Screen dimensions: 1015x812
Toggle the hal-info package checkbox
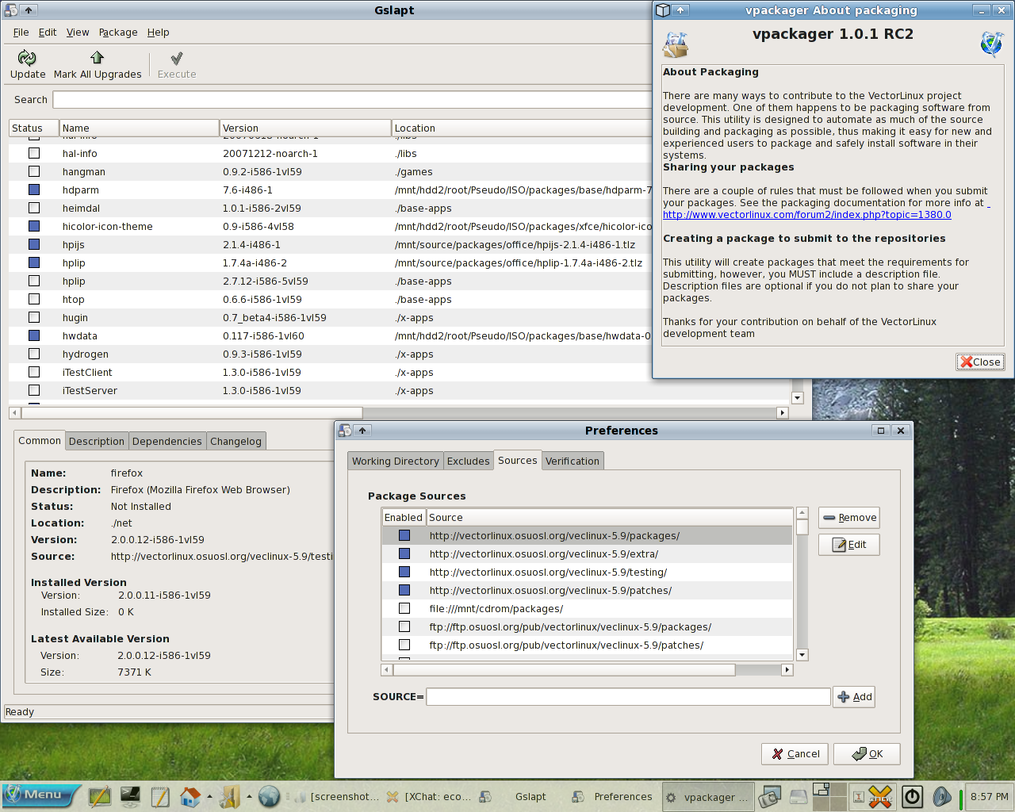pyautogui.click(x=34, y=153)
